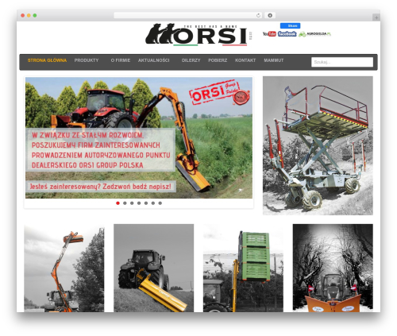397x336 pixels.
Task: Open the yellow flail mower tractor image
Action: 153,268
